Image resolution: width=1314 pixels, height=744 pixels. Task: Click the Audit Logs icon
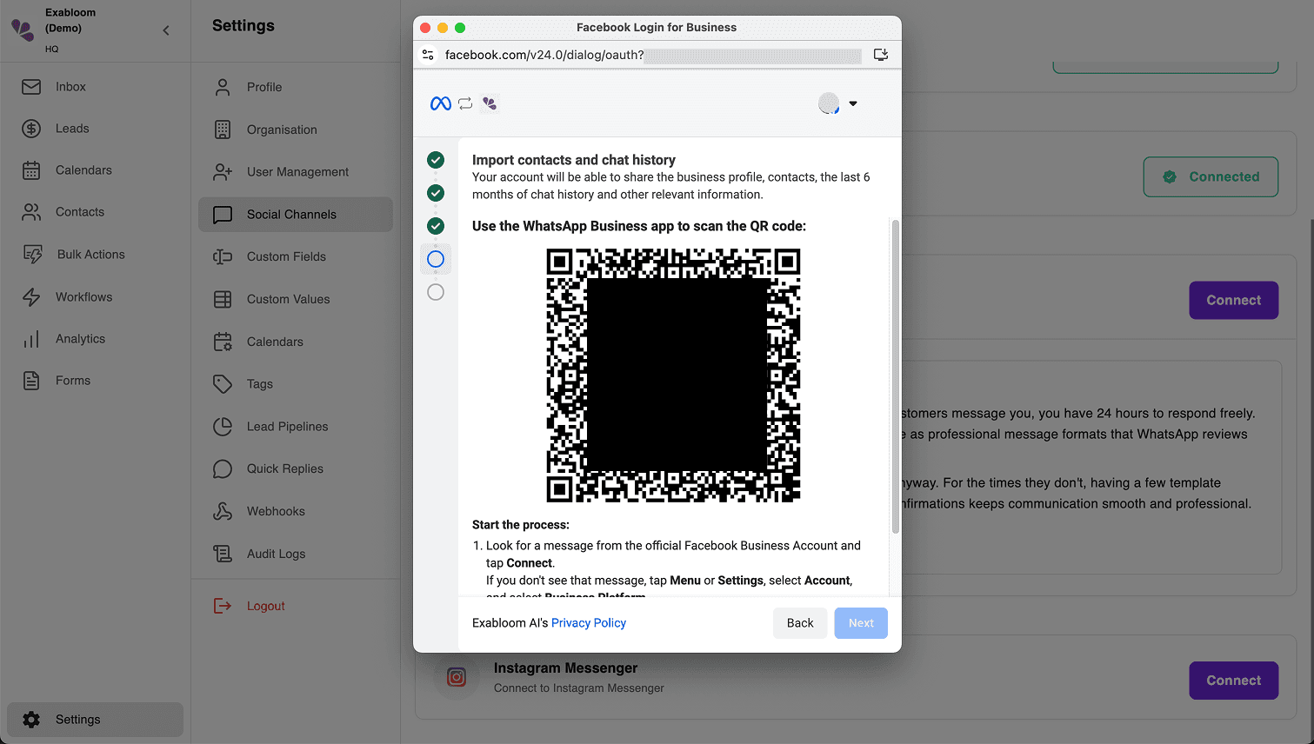tap(223, 554)
